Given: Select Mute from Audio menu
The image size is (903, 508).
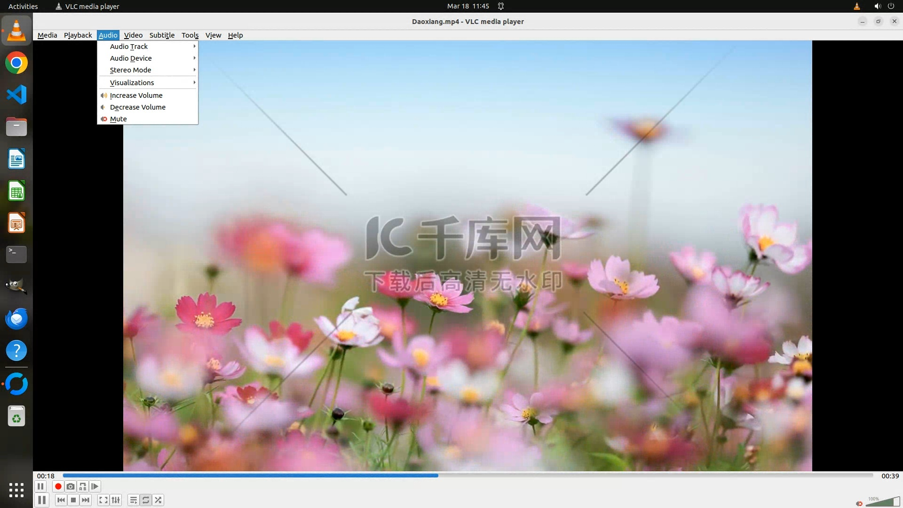Looking at the screenshot, I should click(x=119, y=119).
